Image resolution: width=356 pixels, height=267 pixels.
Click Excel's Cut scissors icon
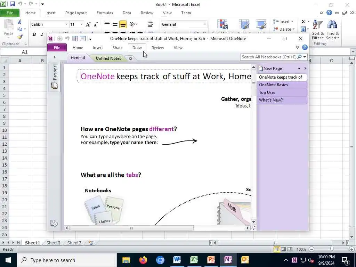point(19,22)
